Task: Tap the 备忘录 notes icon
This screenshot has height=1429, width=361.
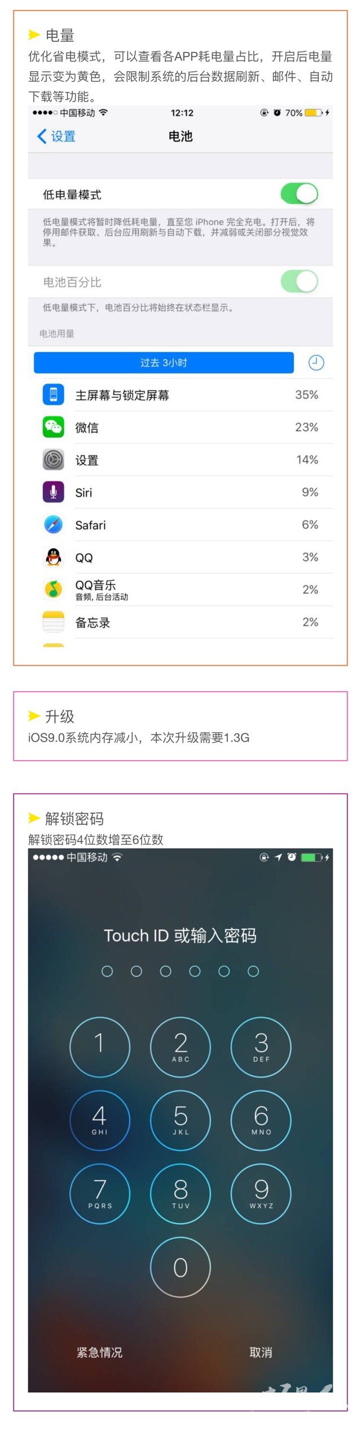Action: tap(54, 622)
